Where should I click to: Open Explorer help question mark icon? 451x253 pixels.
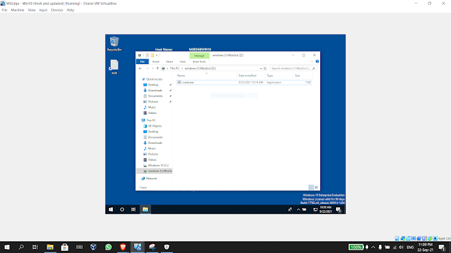(318, 61)
